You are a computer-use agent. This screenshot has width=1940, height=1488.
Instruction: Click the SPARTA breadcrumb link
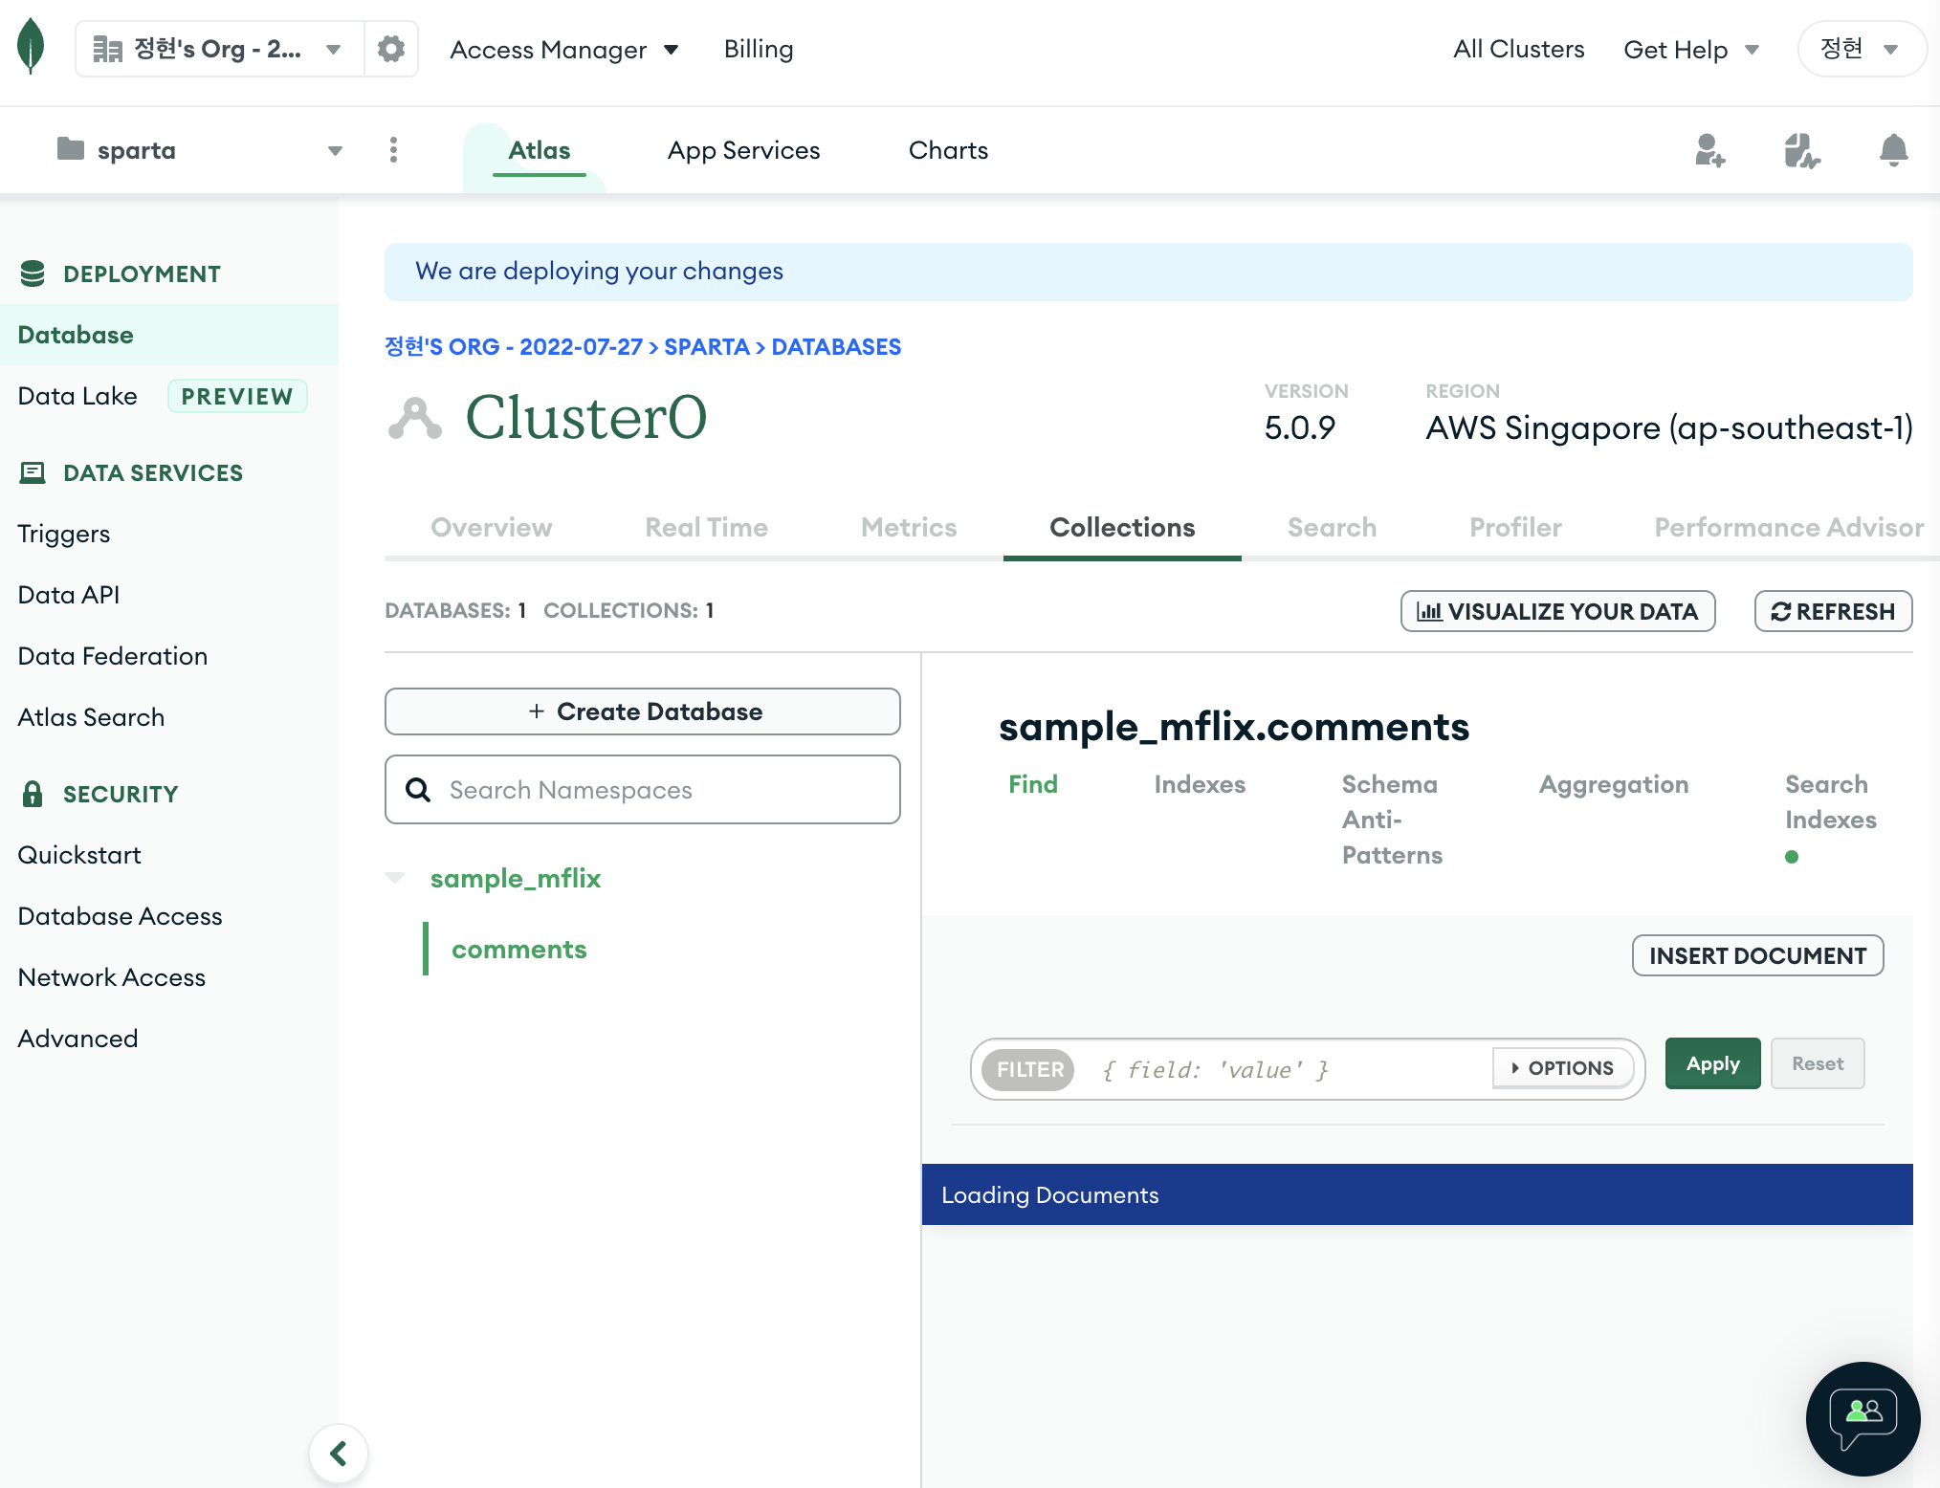pyautogui.click(x=707, y=346)
